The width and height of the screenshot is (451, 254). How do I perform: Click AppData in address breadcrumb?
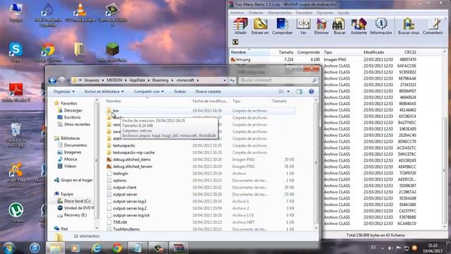click(137, 80)
